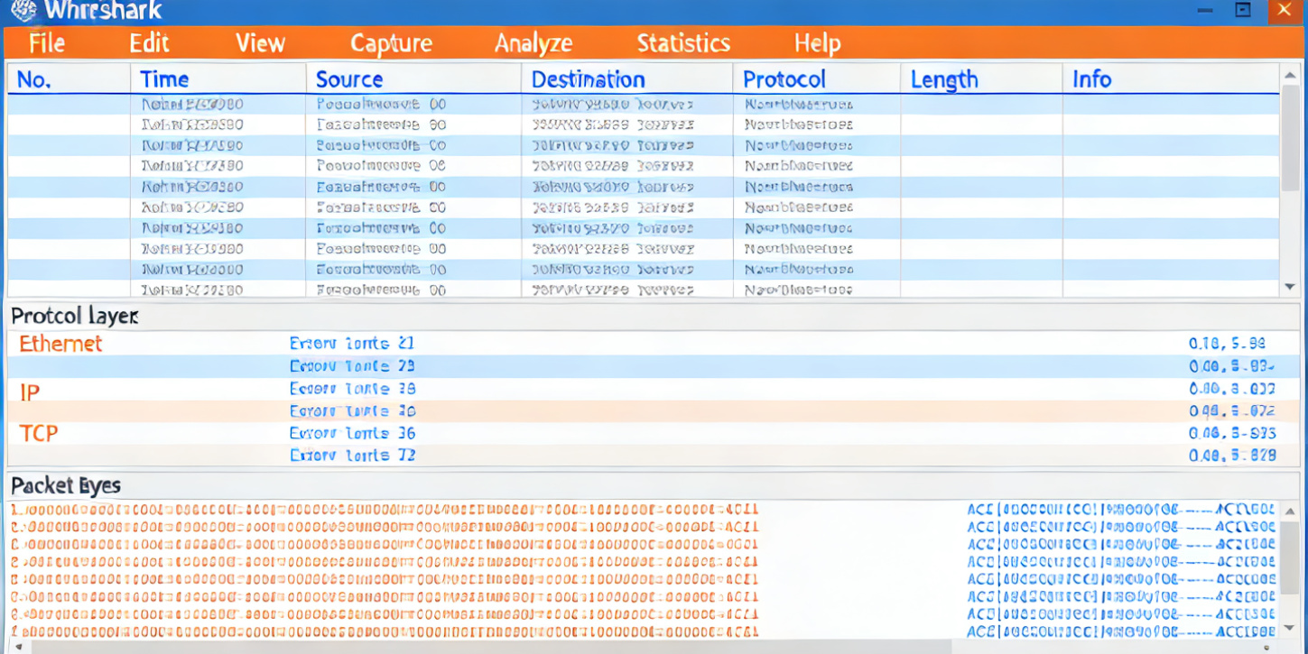Sort packets by the Info column header
The width and height of the screenshot is (1308, 654).
point(1091,79)
